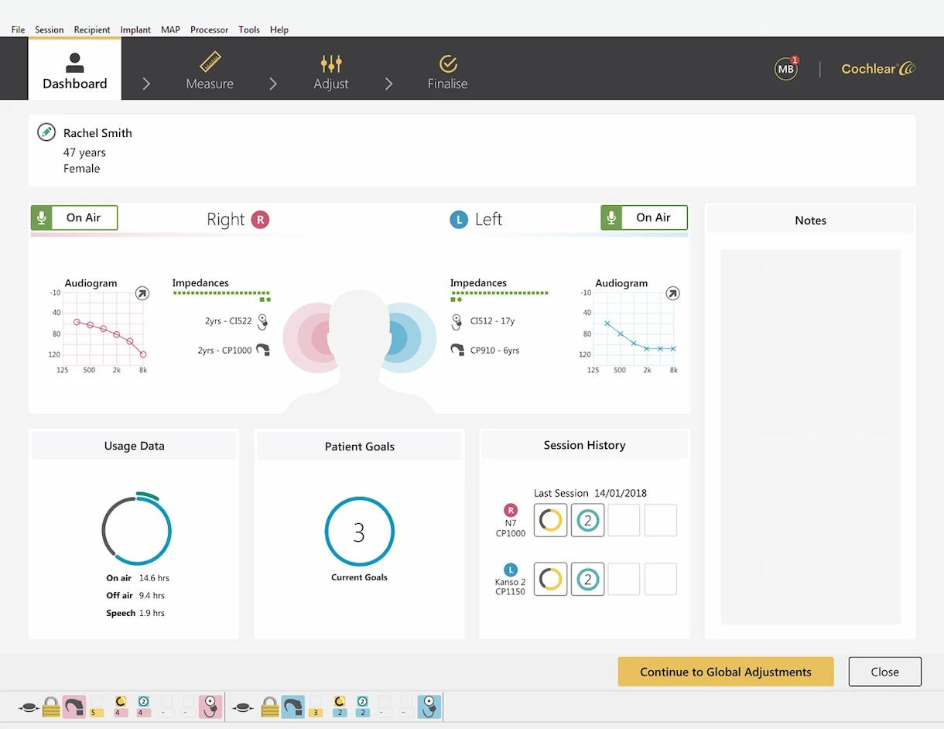Image resolution: width=944 pixels, height=729 pixels.
Task: Click the edit recipient pencil icon
Action: 46,132
